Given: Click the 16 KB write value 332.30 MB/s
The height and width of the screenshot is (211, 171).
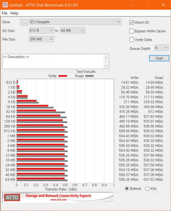Looking at the screenshot, I should (129, 107).
